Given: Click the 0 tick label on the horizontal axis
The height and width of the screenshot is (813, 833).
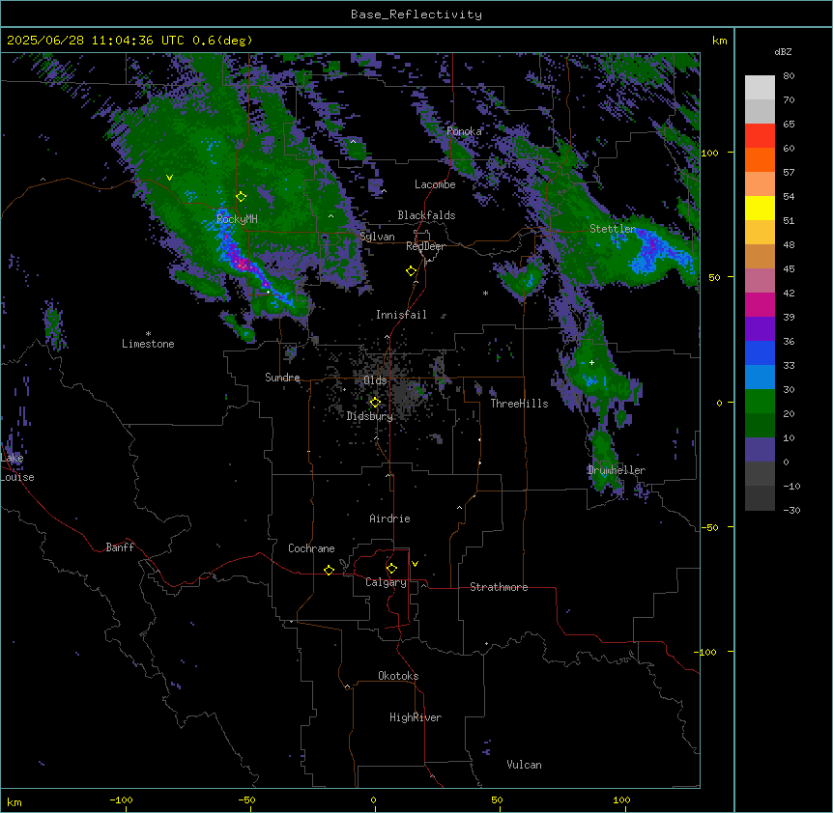Looking at the screenshot, I should (373, 799).
